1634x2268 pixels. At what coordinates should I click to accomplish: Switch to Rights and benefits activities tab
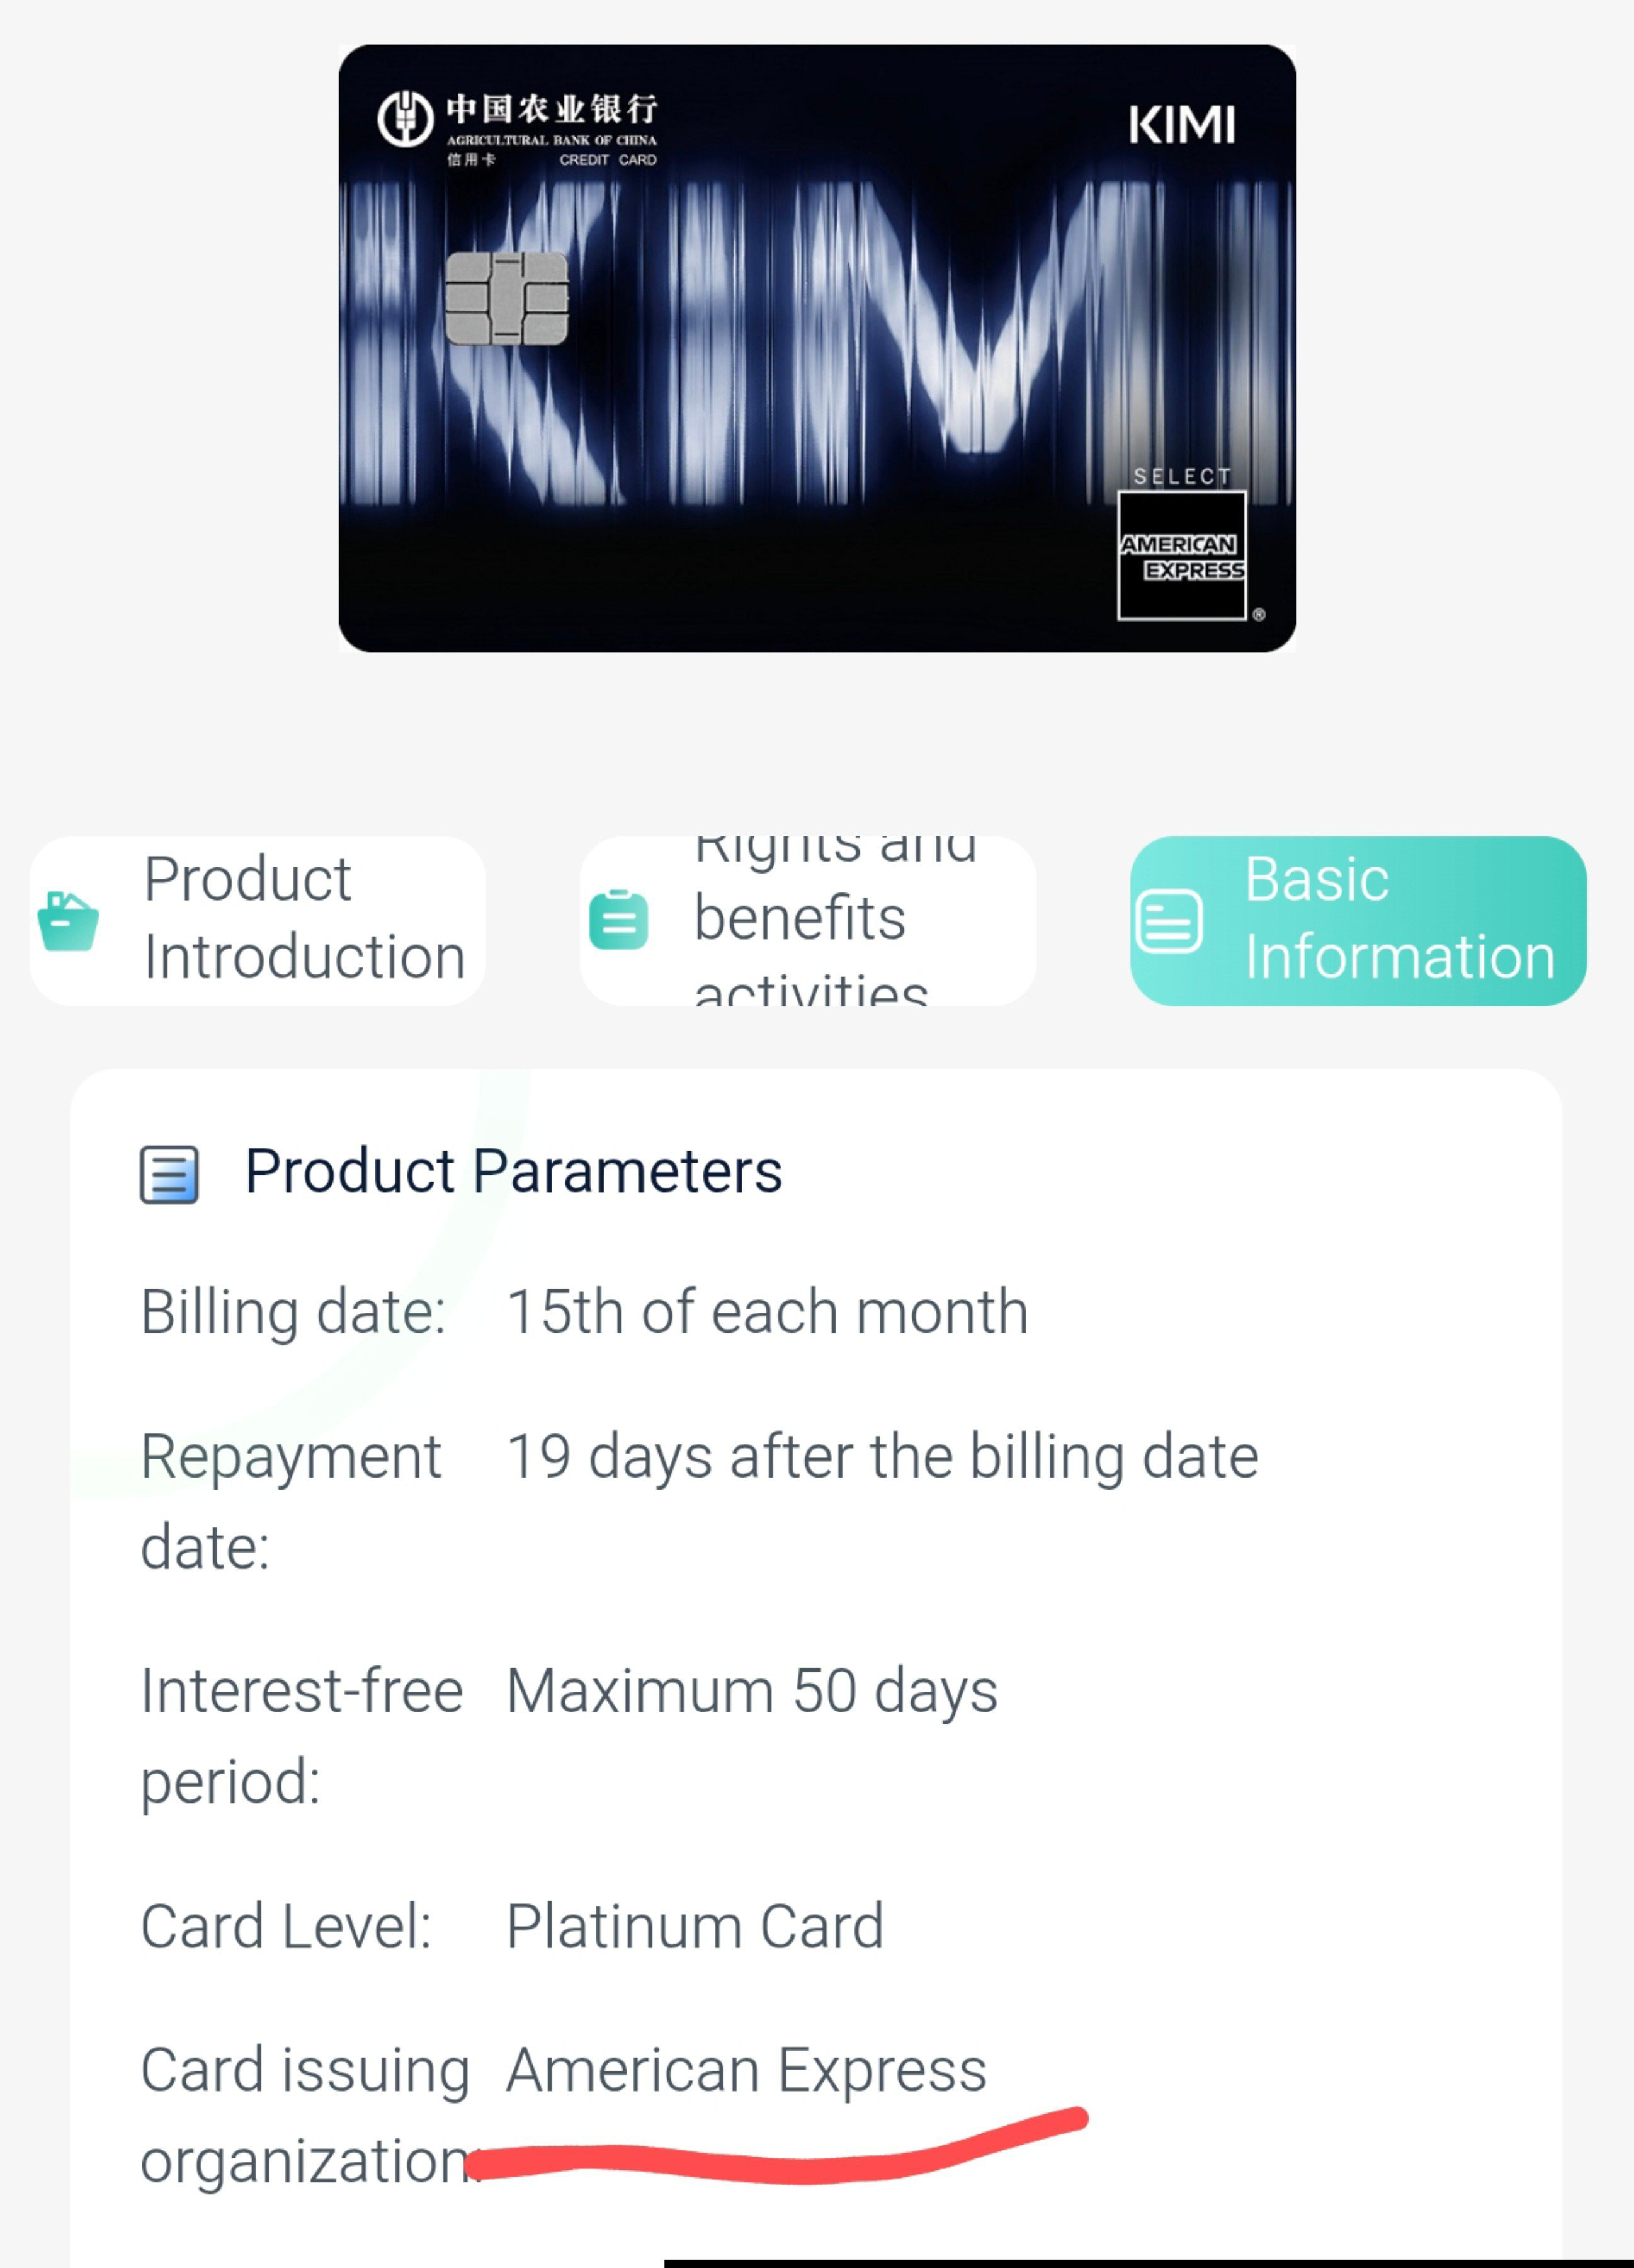click(808, 920)
